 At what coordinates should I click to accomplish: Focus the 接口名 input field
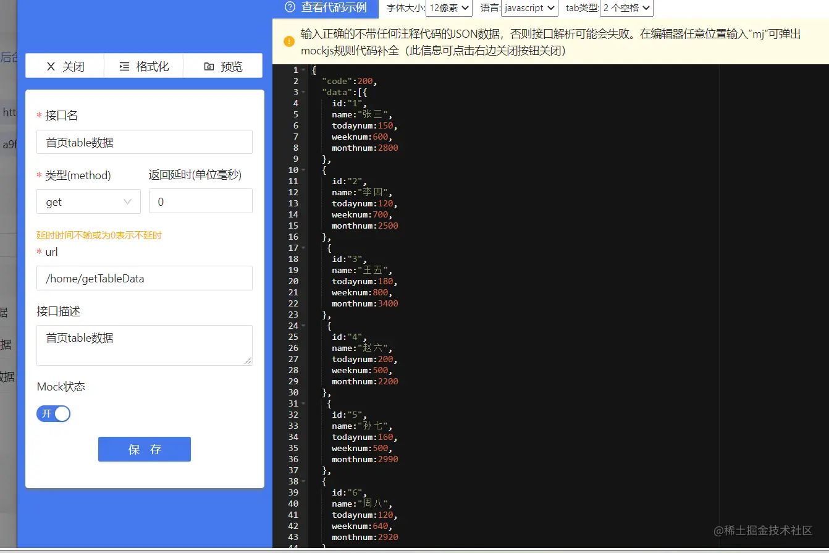coord(145,142)
